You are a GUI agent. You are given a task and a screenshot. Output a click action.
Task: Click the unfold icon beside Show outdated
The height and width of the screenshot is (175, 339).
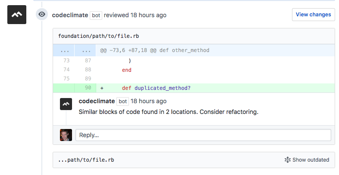pos(288,160)
